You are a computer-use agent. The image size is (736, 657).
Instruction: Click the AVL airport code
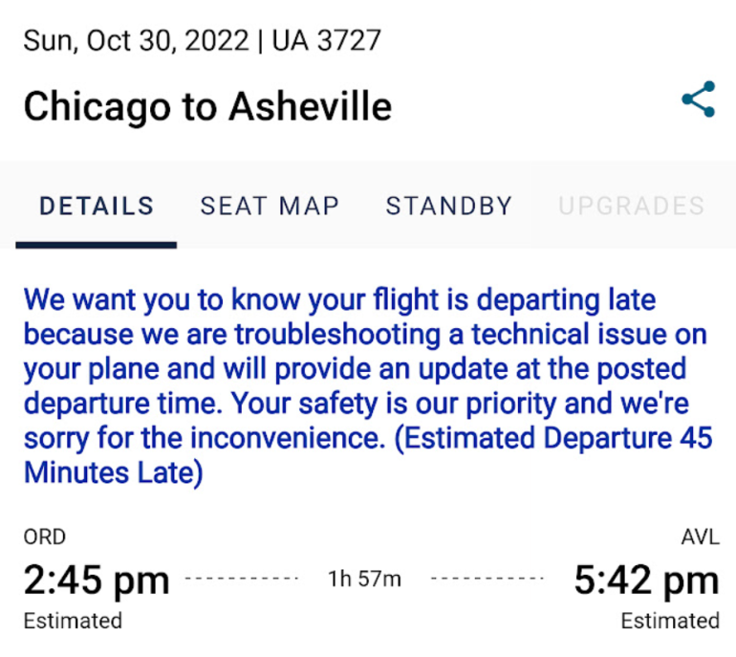(x=700, y=537)
